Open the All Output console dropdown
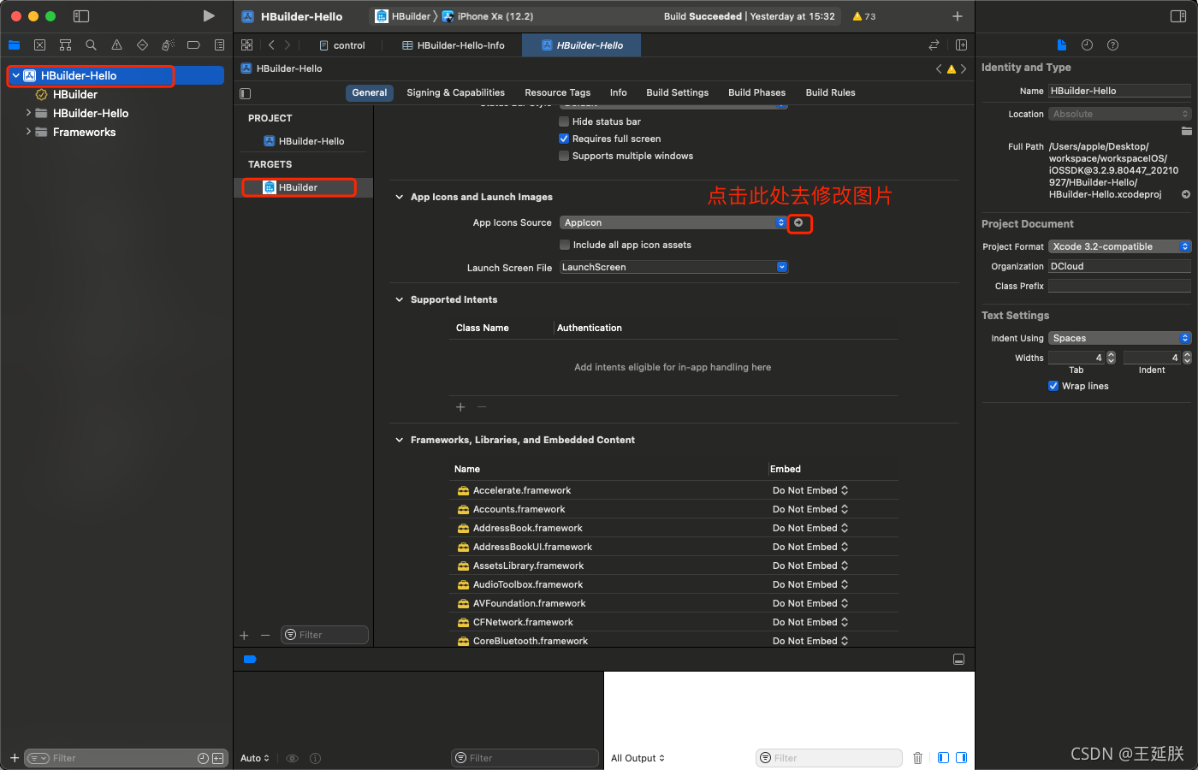Image resolution: width=1198 pixels, height=770 pixels. point(638,758)
